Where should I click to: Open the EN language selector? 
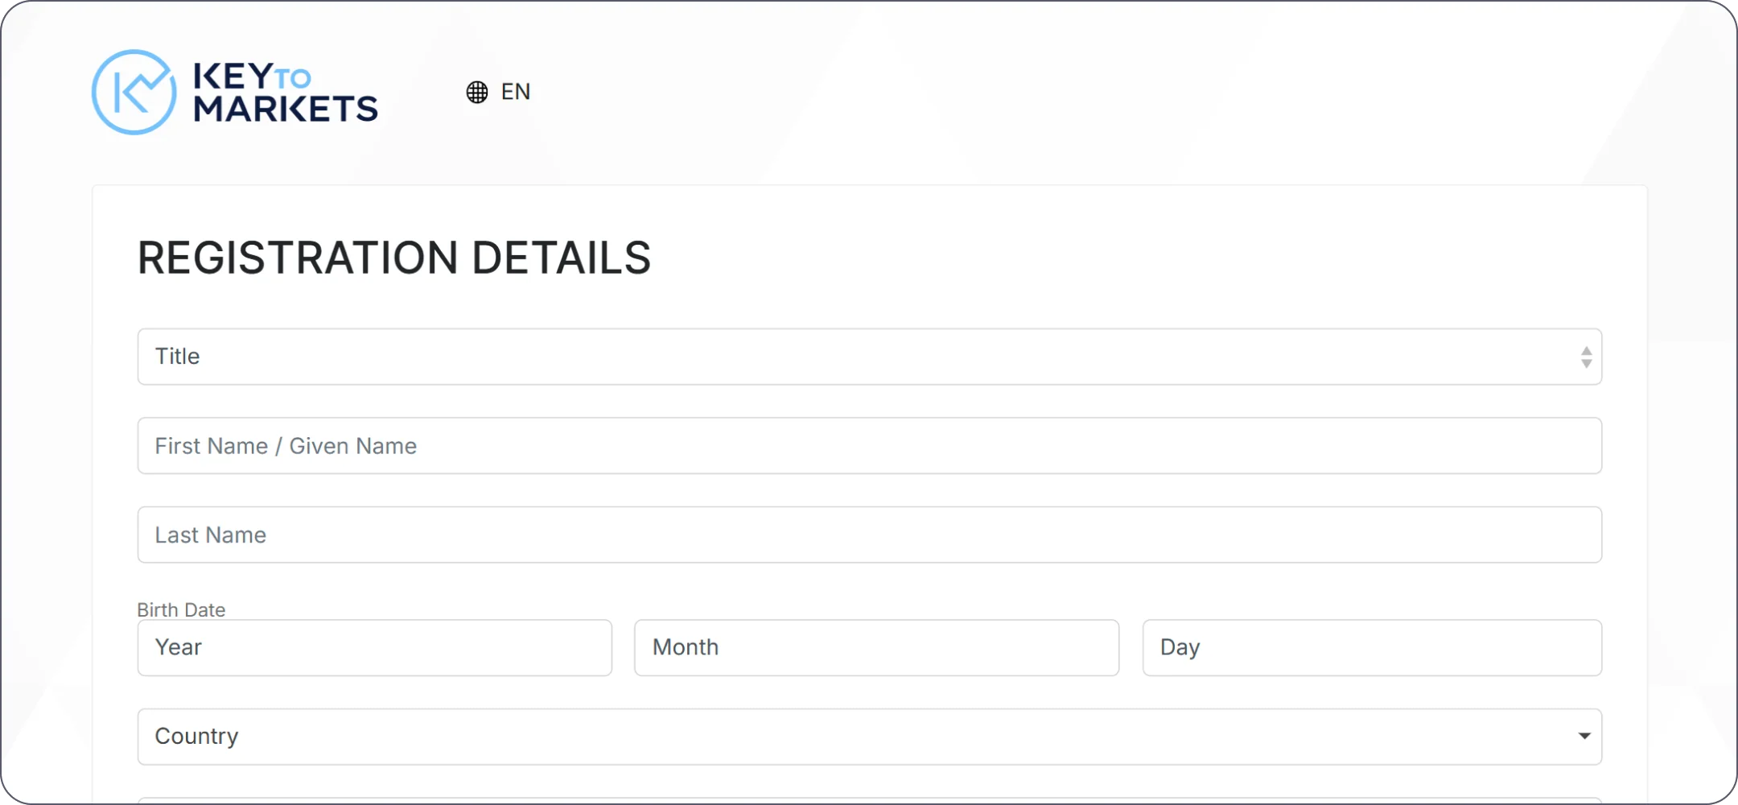pyautogui.click(x=515, y=92)
